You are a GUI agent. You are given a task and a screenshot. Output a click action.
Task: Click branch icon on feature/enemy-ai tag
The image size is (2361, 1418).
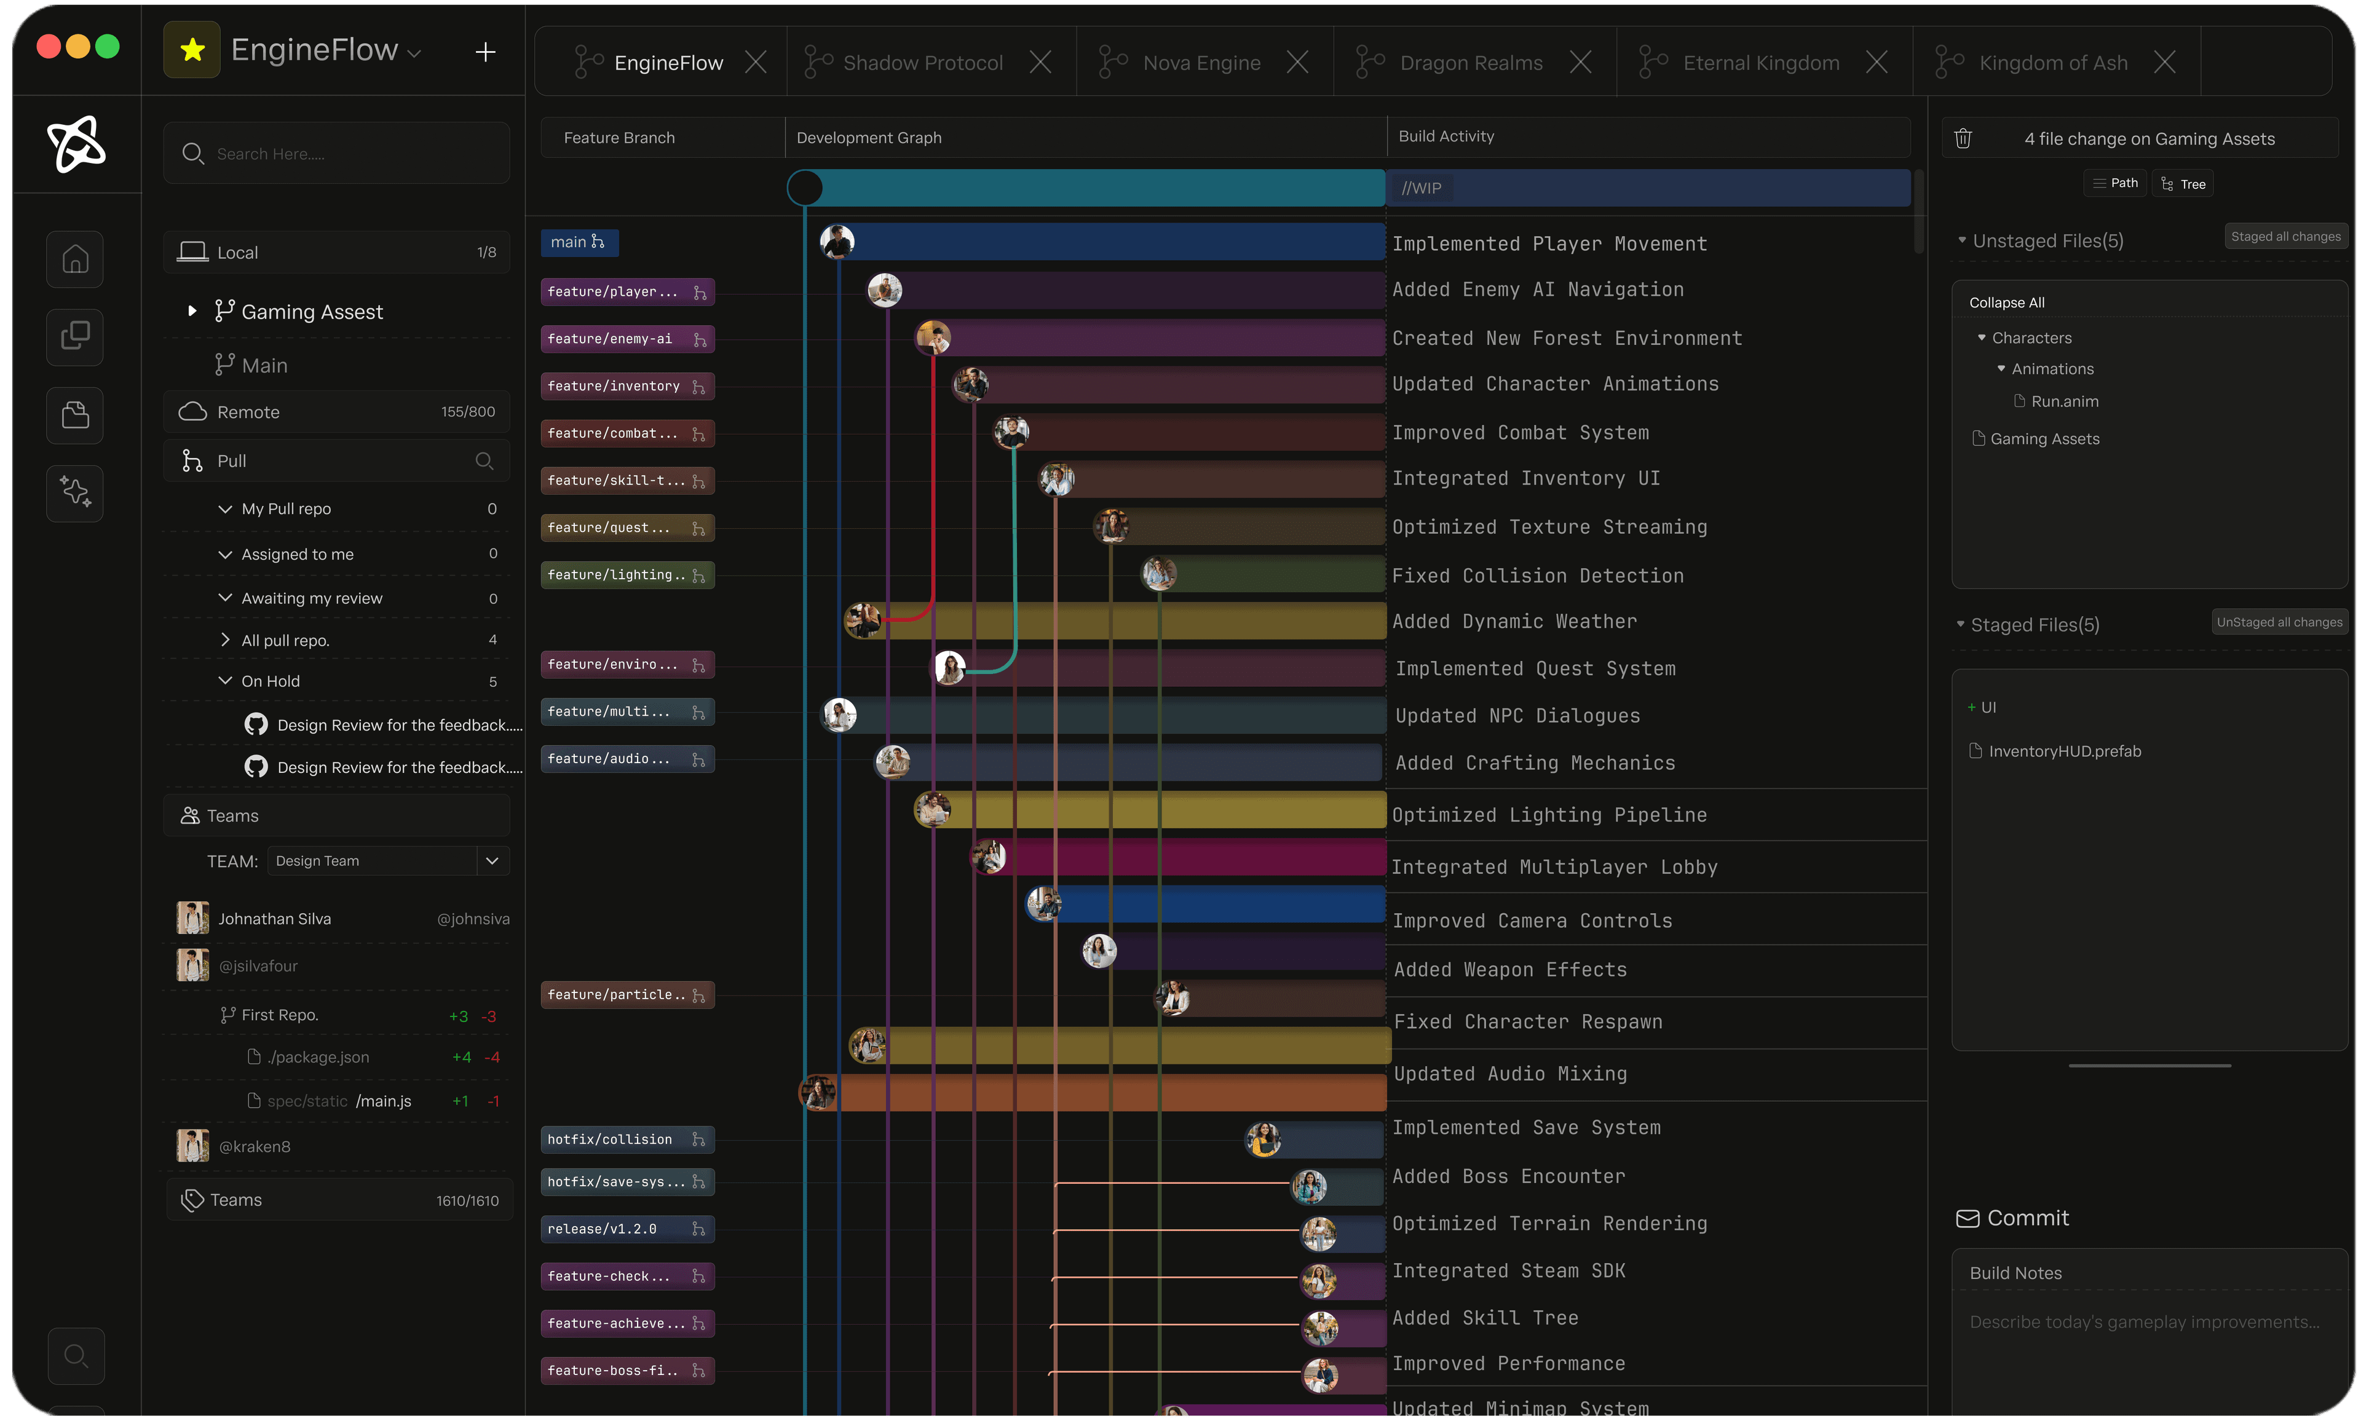coord(699,339)
